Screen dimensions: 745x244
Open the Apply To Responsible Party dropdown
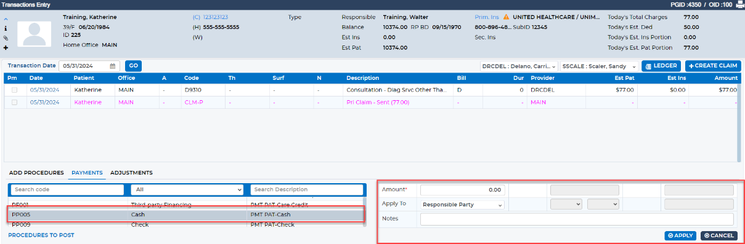tap(462, 204)
